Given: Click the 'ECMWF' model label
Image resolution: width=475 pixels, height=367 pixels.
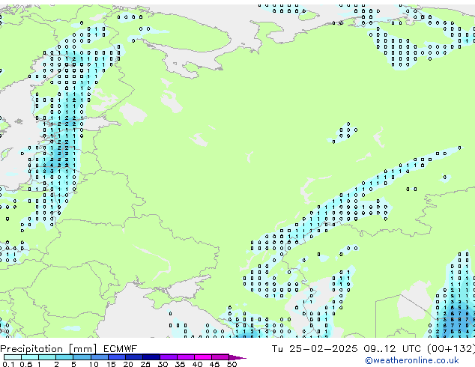Looking at the screenshot, I should tap(121, 349).
